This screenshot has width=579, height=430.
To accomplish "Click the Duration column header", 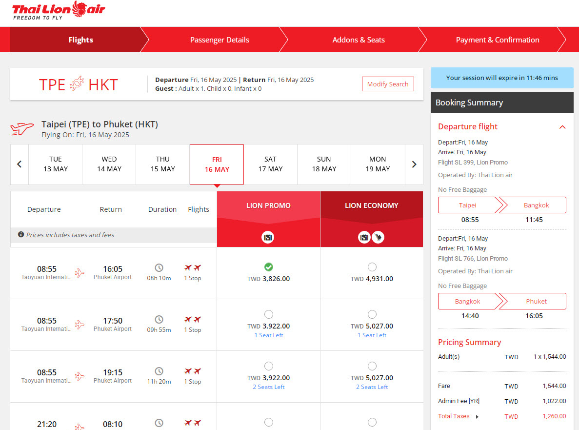I will point(162,209).
